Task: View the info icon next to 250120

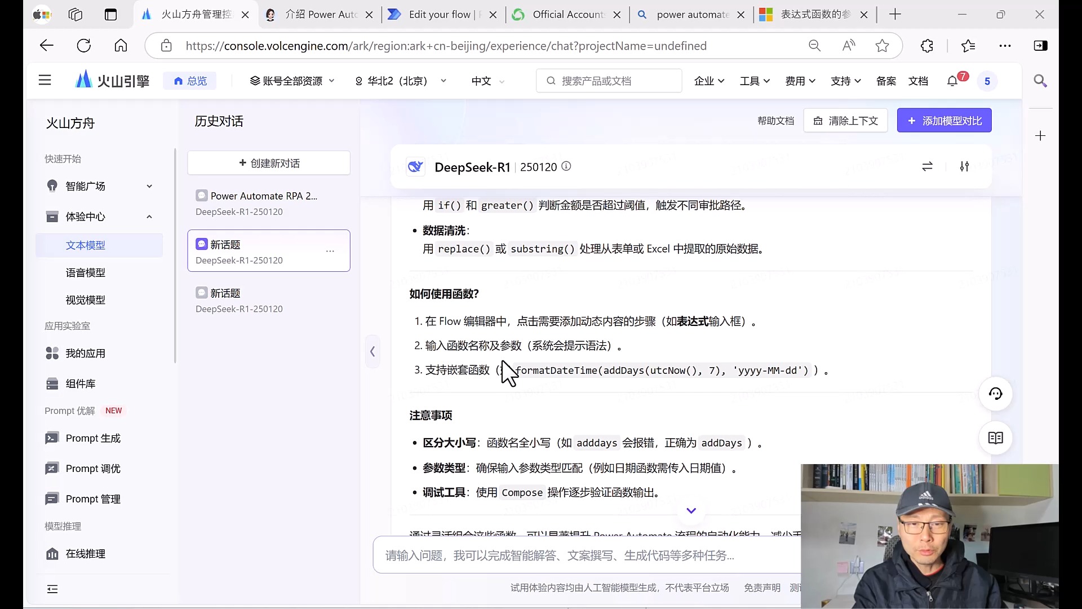Action: (566, 167)
